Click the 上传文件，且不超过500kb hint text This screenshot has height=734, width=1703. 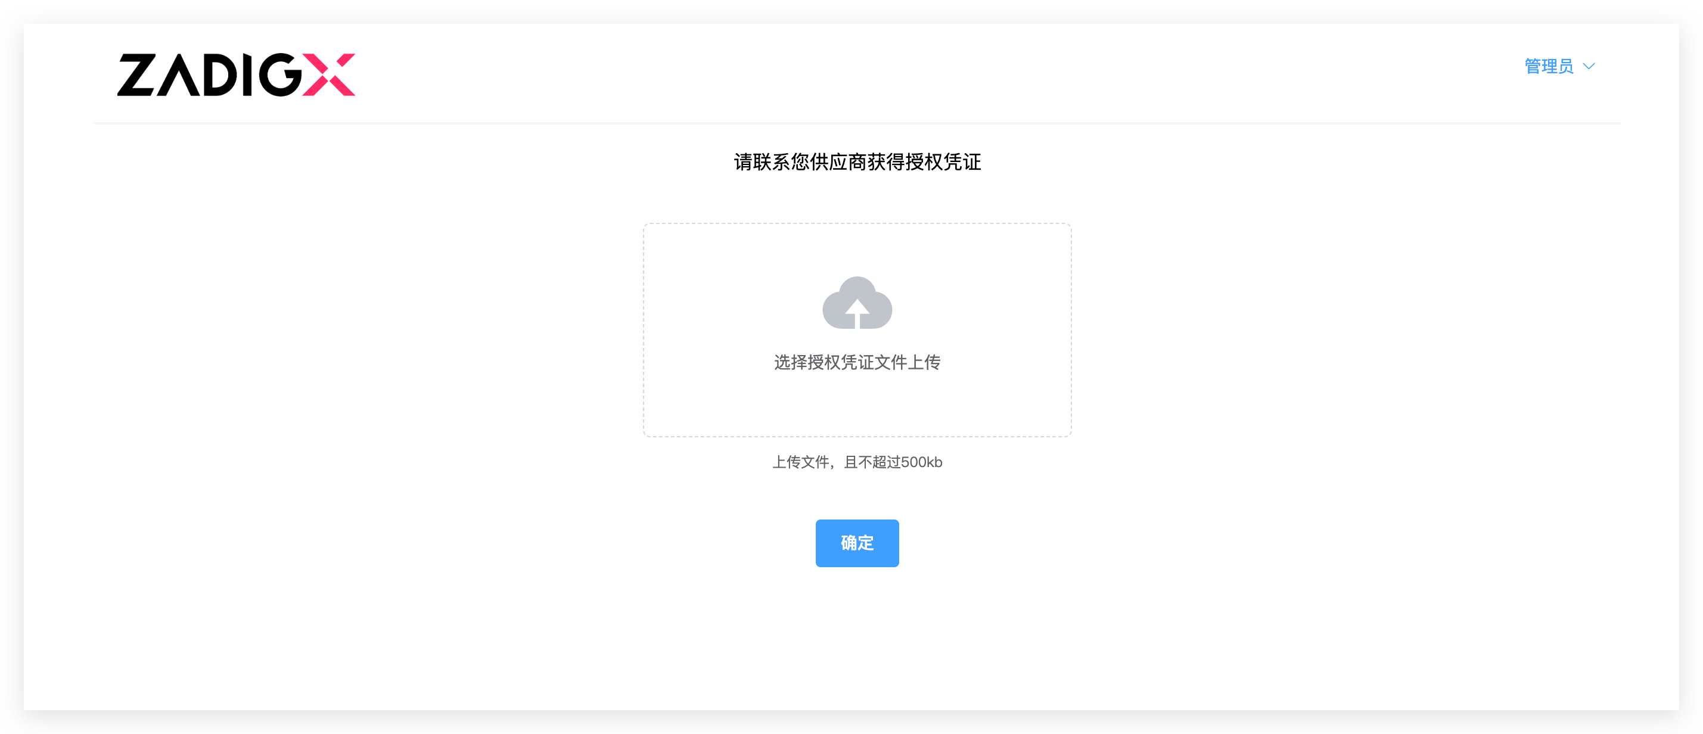859,463
